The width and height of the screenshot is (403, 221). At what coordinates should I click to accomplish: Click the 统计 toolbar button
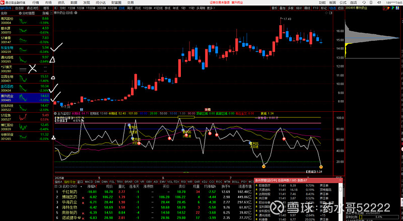click(299, 8)
